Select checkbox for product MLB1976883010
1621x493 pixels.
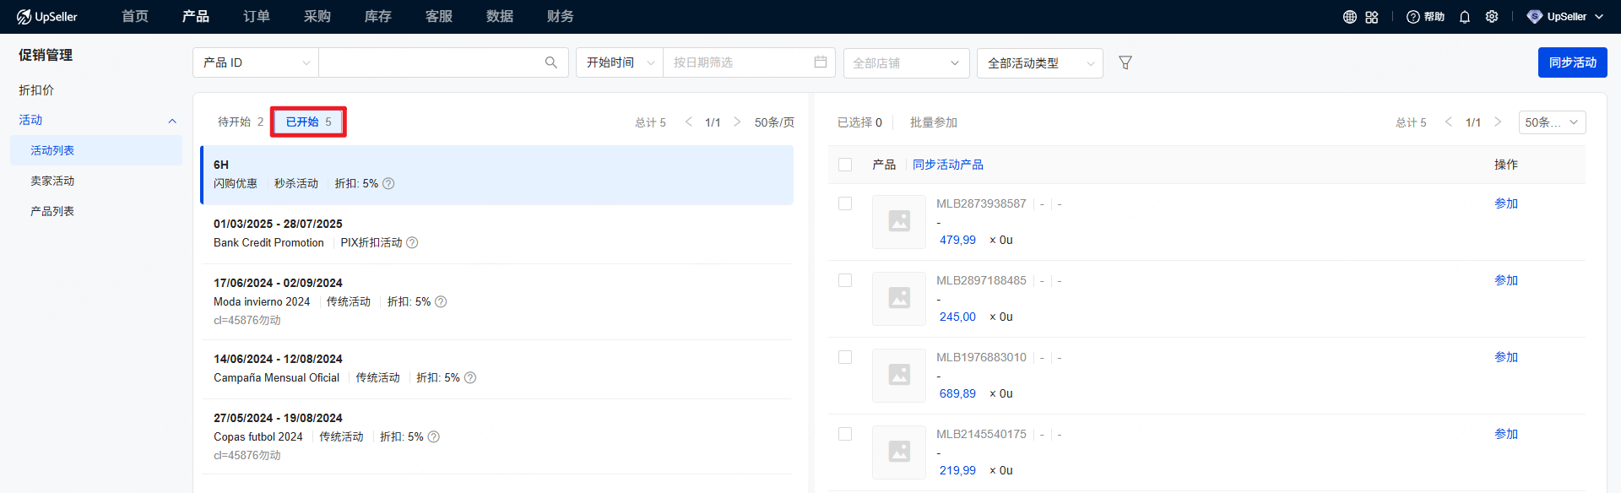click(x=845, y=357)
